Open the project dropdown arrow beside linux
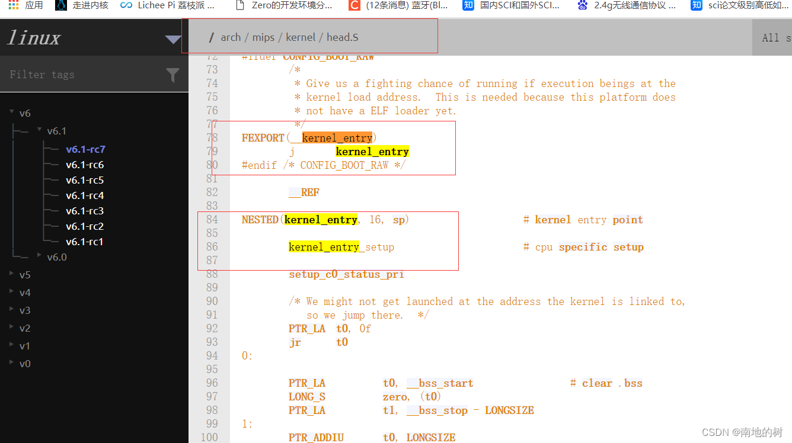Image resolution: width=792 pixels, height=443 pixels. click(x=173, y=40)
